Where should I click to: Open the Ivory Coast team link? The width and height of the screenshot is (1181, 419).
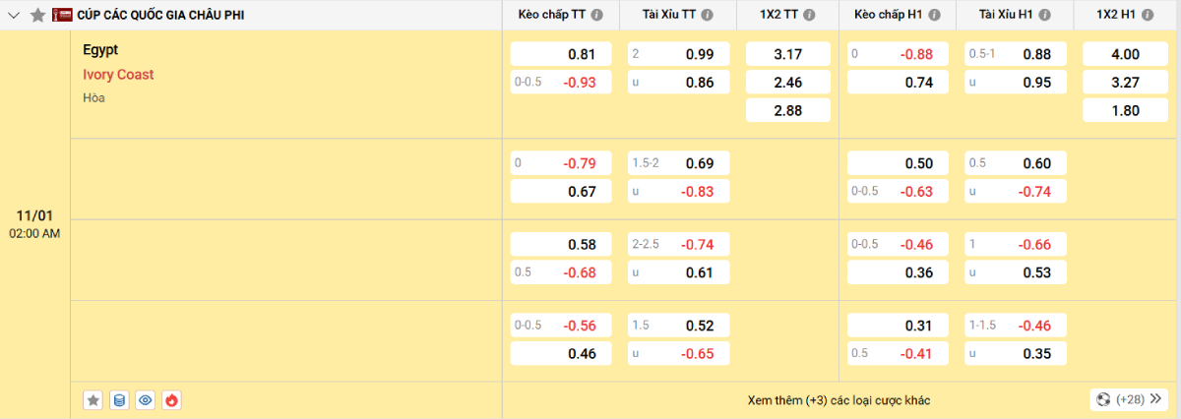pos(118,75)
